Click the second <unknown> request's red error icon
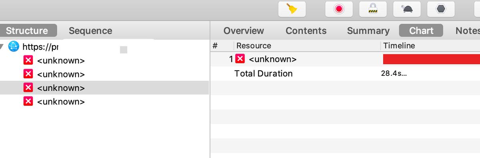The width and height of the screenshot is (480, 158). tap(28, 74)
